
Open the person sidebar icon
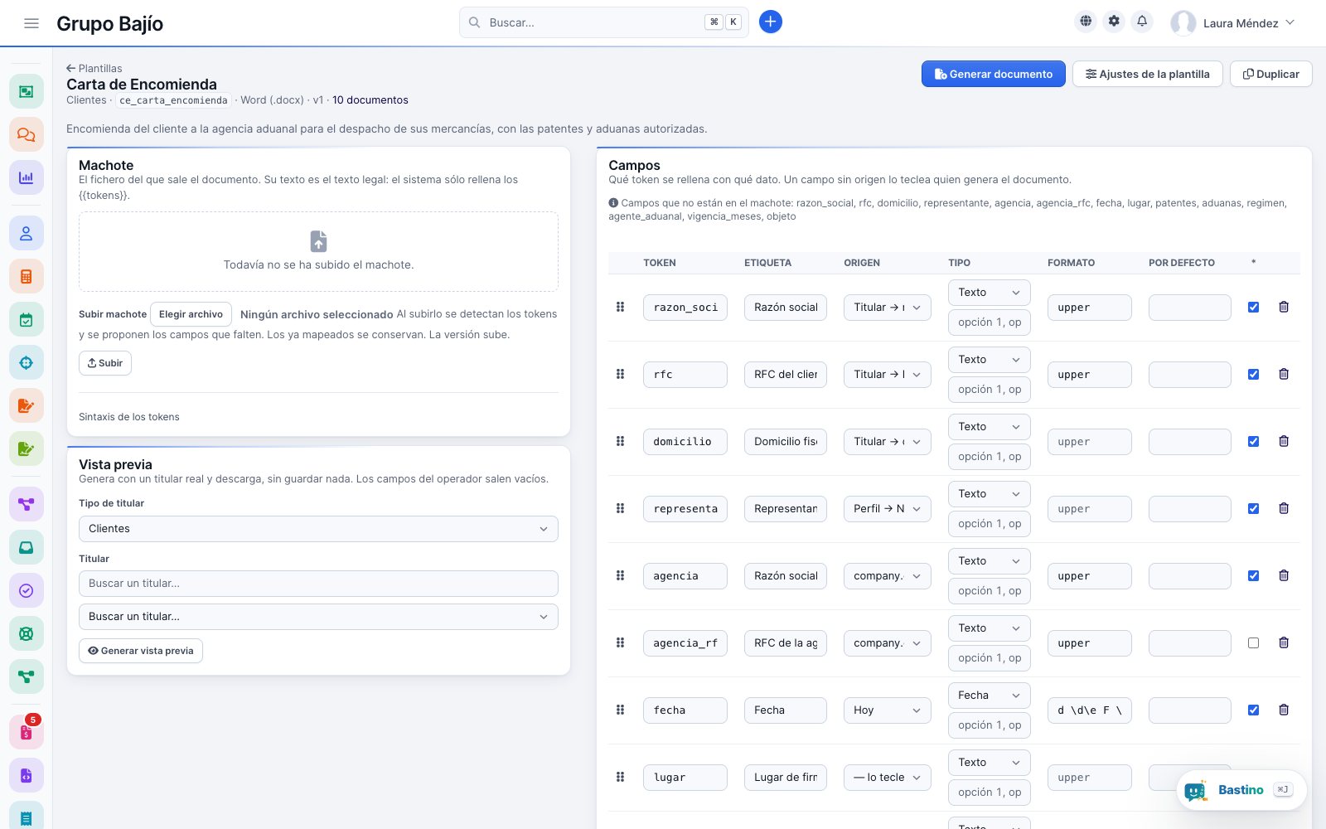click(x=27, y=234)
